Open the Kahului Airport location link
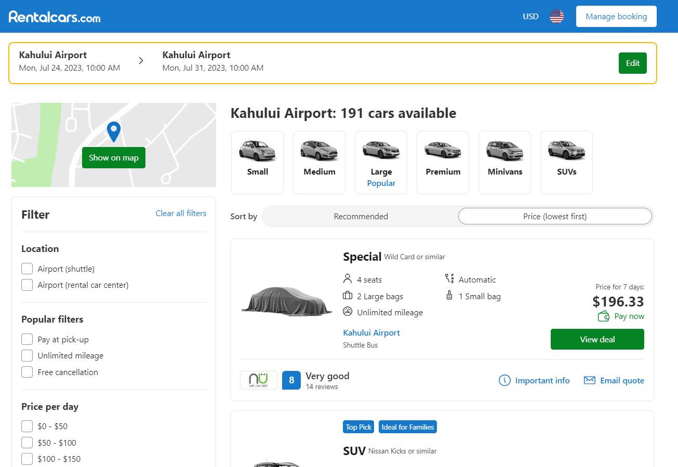The image size is (678, 467). point(371,333)
